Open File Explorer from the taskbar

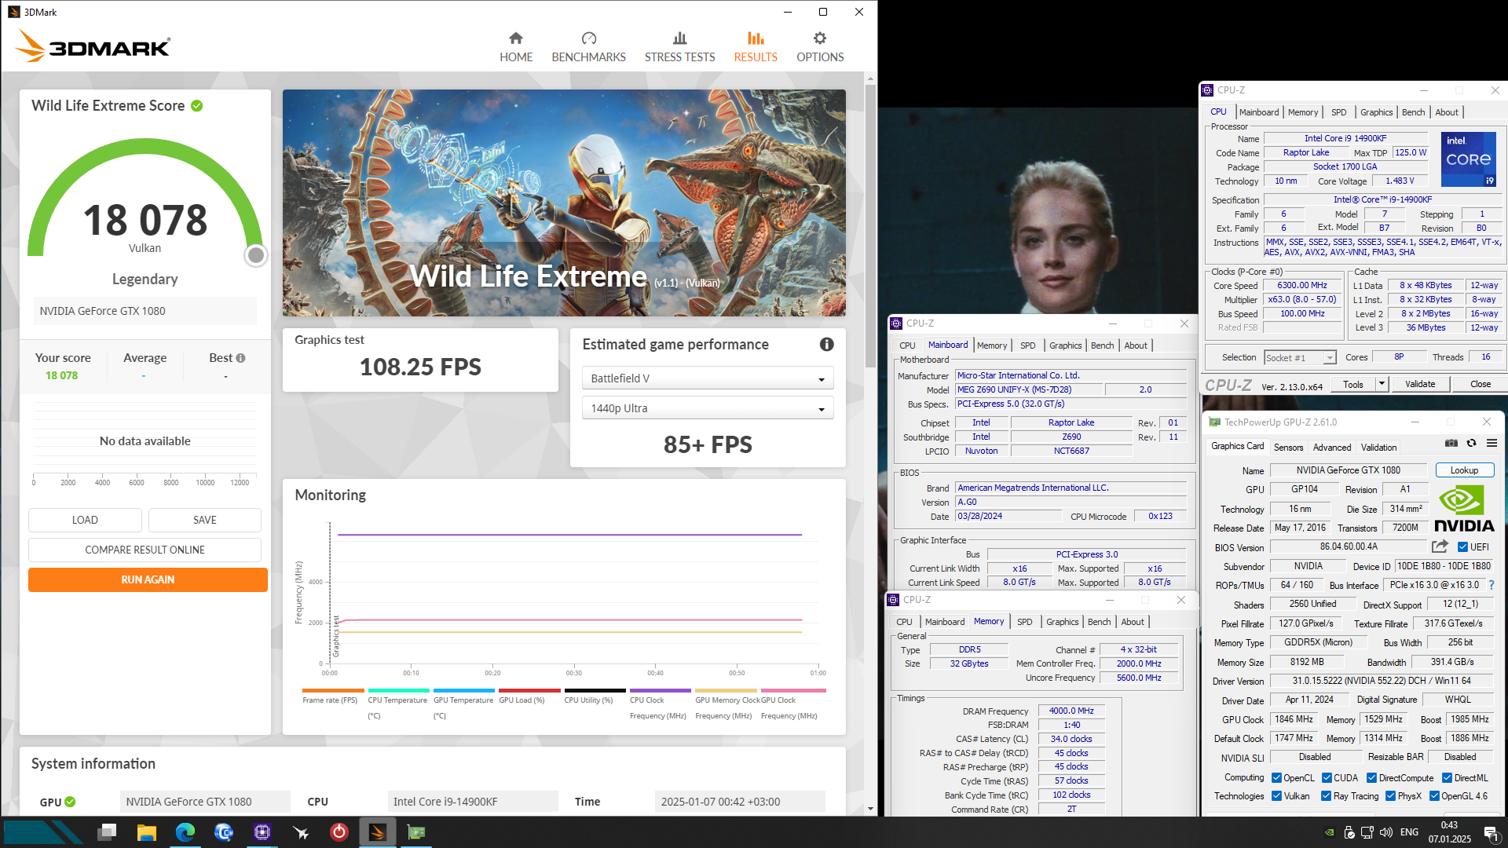coord(146,832)
